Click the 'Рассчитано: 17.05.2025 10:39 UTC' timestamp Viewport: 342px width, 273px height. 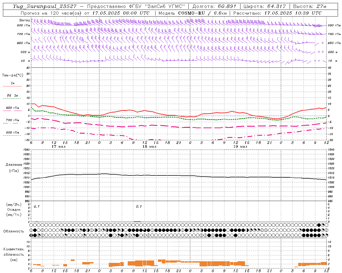pos(277,13)
